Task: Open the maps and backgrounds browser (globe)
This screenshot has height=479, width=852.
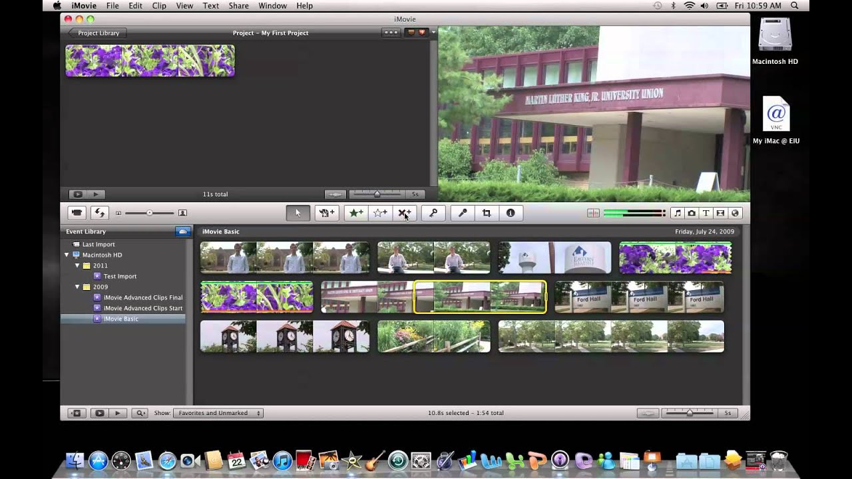Action: pyautogui.click(x=735, y=213)
